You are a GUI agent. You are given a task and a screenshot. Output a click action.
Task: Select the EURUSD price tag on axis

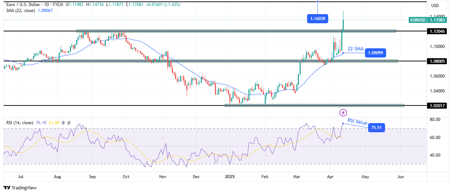click(418, 20)
